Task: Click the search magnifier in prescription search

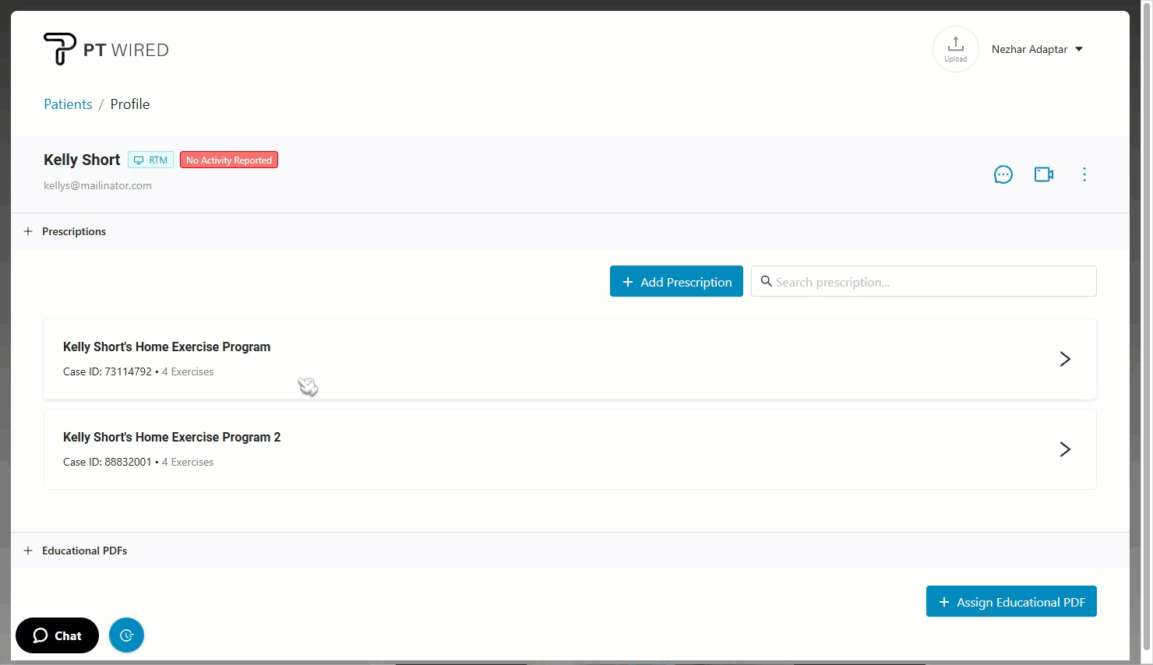Action: pos(767,281)
